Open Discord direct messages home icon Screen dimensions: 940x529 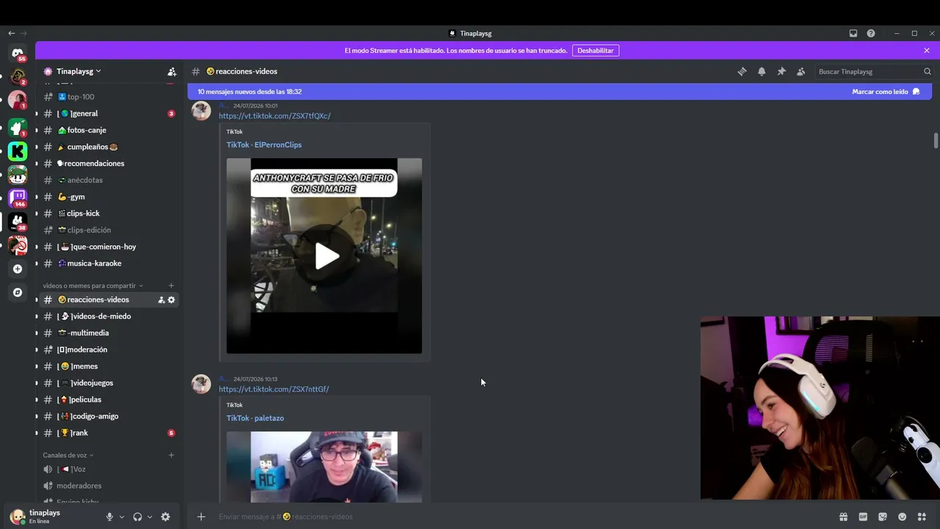18,52
